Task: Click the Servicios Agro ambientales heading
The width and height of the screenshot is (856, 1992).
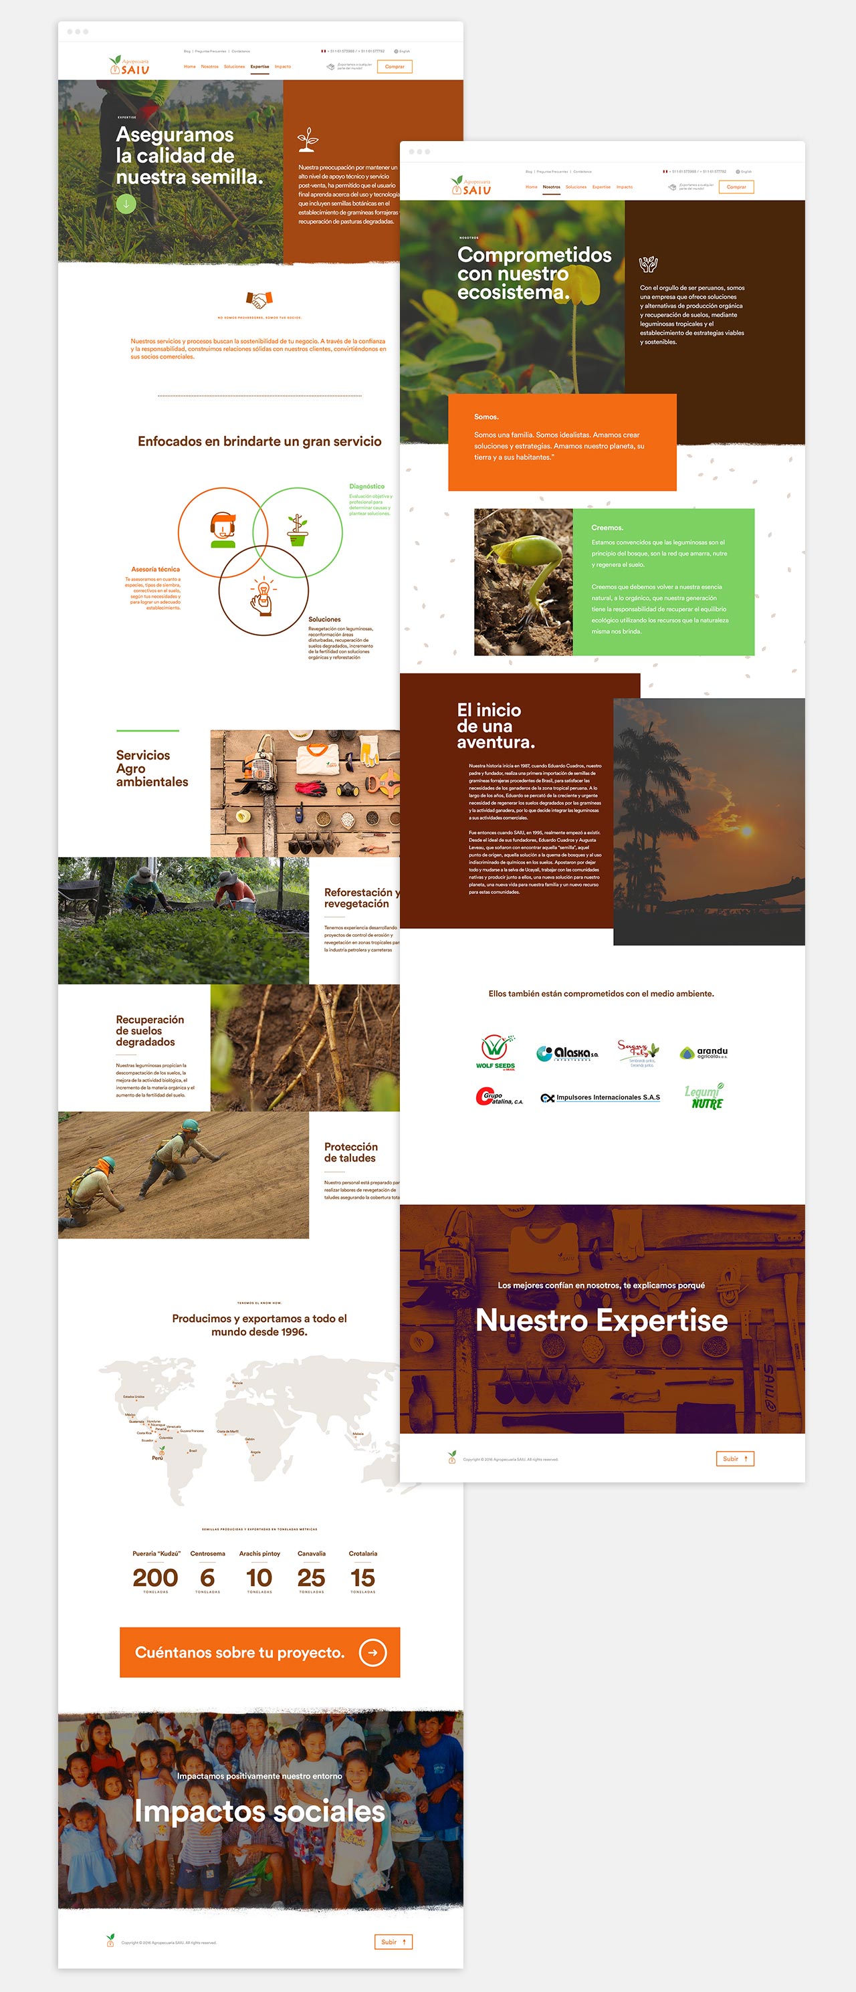Action: 152,768
